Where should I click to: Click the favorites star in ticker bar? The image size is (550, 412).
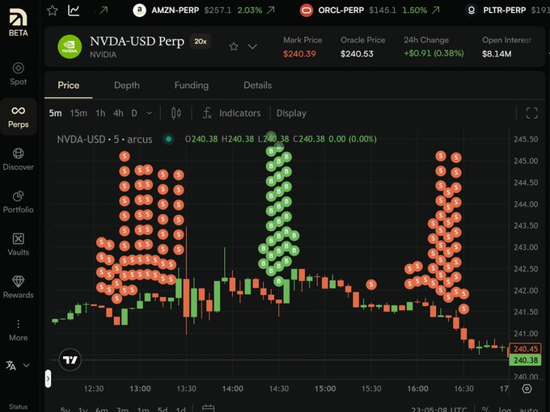(x=53, y=11)
